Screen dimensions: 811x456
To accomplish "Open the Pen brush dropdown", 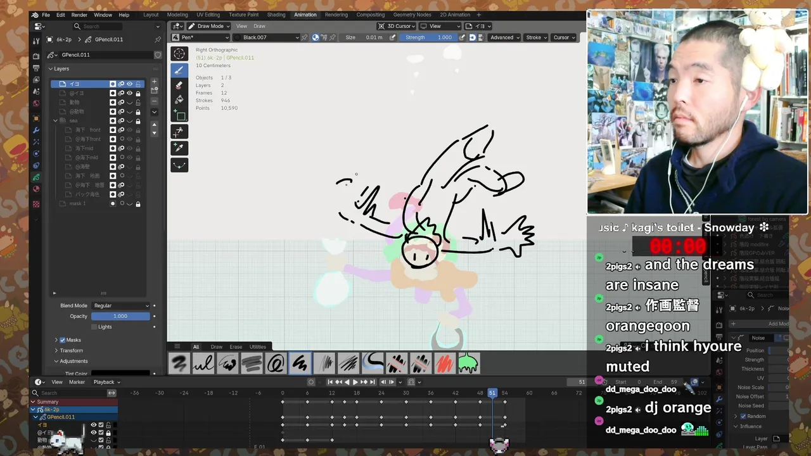I will pos(200,37).
